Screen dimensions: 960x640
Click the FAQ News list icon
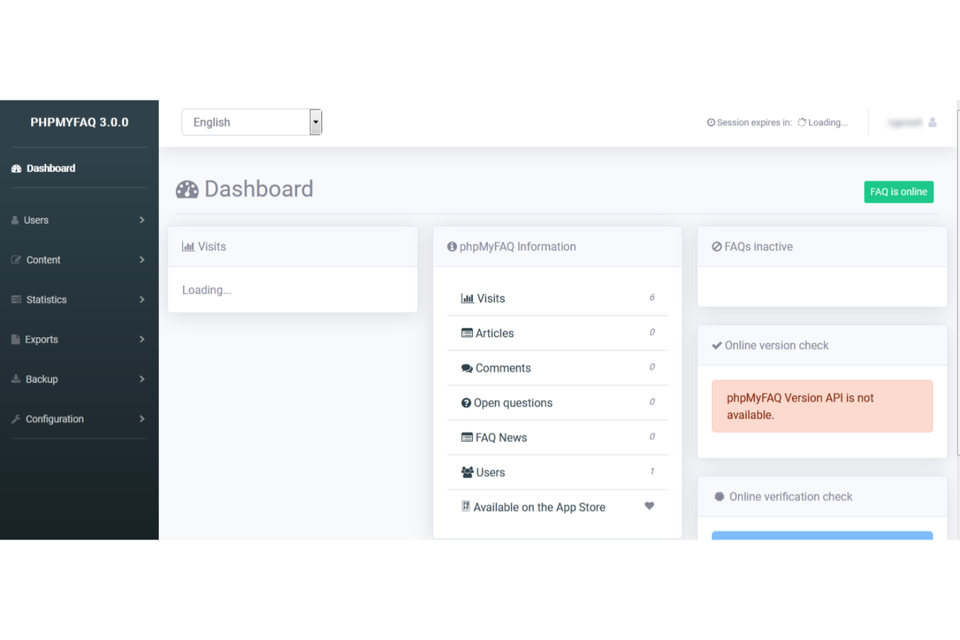tap(467, 438)
